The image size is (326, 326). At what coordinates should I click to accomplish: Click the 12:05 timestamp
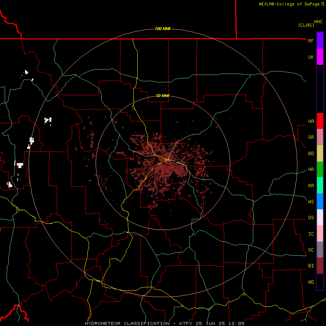click(x=237, y=323)
